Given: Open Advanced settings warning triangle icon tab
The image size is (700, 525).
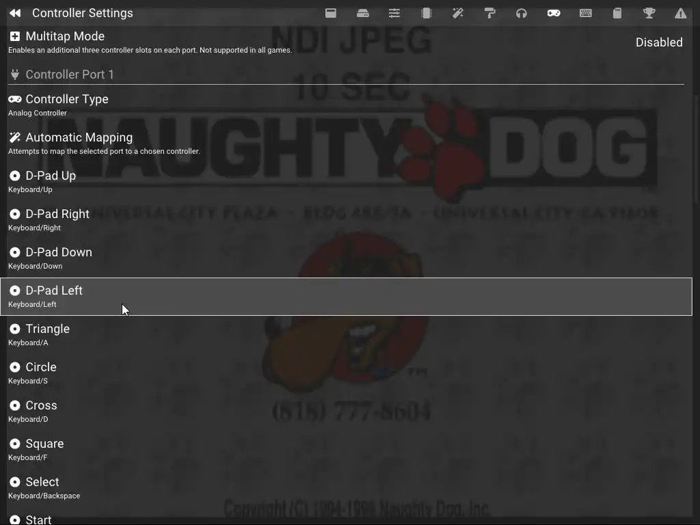Looking at the screenshot, I should pos(680,13).
